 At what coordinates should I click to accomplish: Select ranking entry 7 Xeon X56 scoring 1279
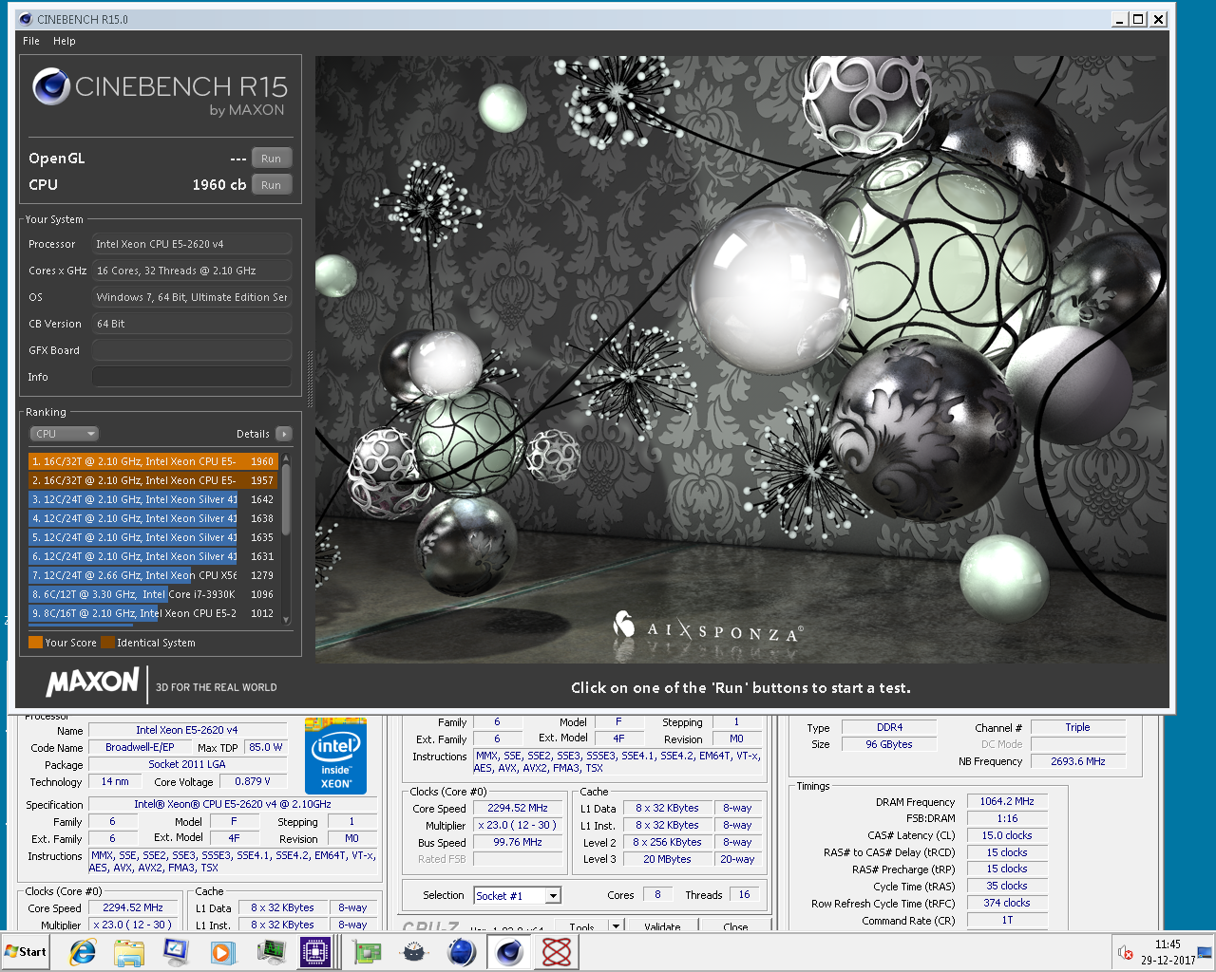pos(153,575)
